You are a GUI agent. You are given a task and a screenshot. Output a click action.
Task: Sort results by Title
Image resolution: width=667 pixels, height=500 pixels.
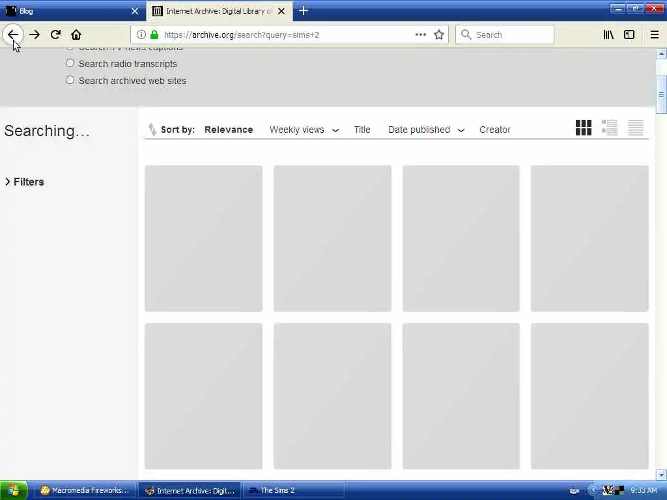pos(362,130)
